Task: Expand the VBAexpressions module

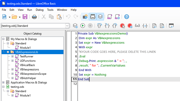Action: 13,70
